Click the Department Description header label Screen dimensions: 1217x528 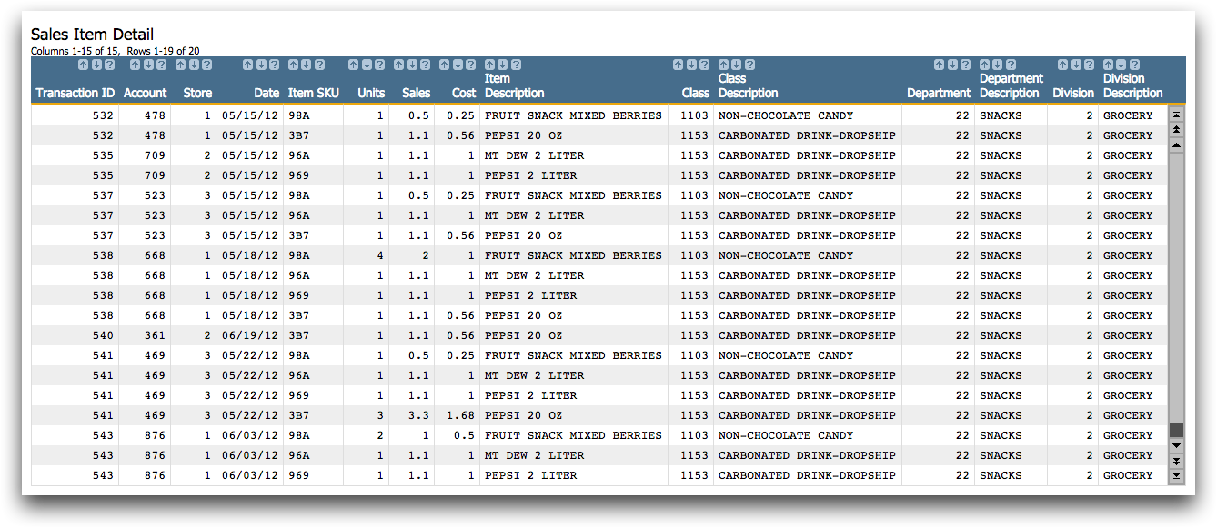coord(1011,86)
